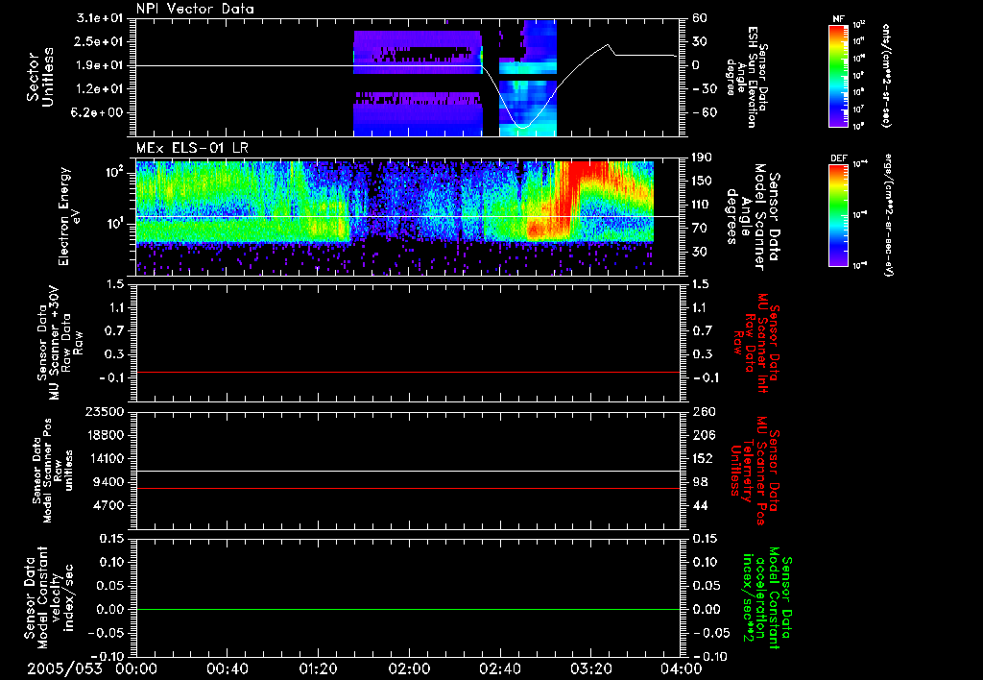Select the 'MEx ELS-01 LR' panel title
Screen dimensions: 983x680
coord(192,148)
